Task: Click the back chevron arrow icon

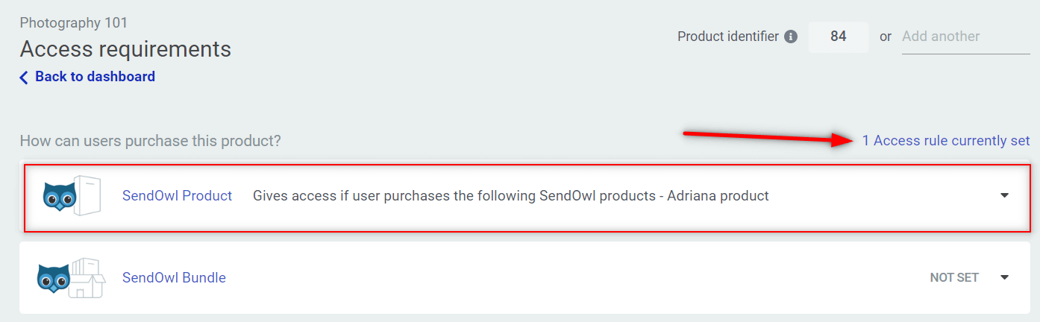Action: point(24,77)
